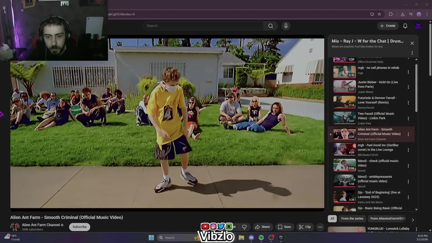Show more chips with right chevron

coord(412,220)
